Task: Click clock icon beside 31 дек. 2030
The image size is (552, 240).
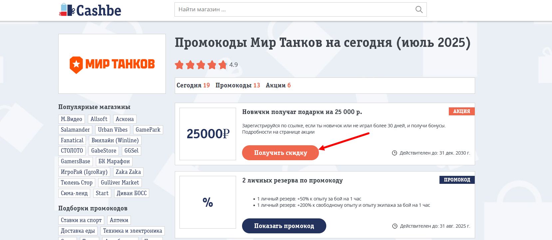Action: [395, 153]
